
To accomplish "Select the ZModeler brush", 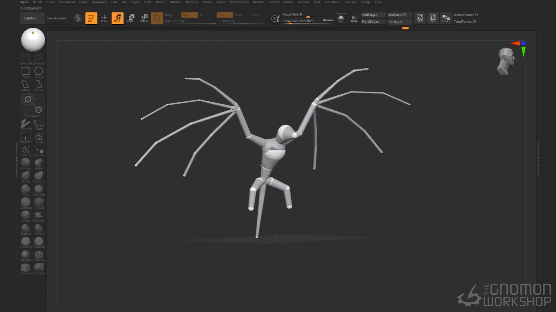I will click(39, 255).
